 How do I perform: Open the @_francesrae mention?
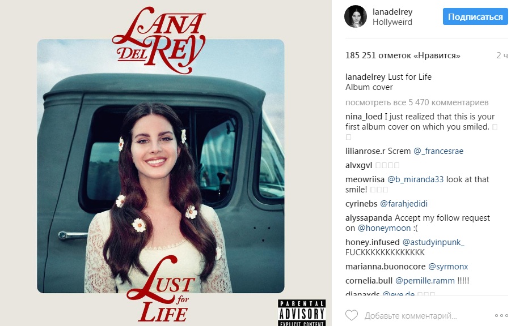click(x=438, y=151)
